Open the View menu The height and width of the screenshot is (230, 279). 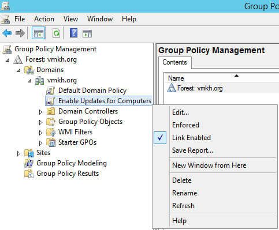70,19
